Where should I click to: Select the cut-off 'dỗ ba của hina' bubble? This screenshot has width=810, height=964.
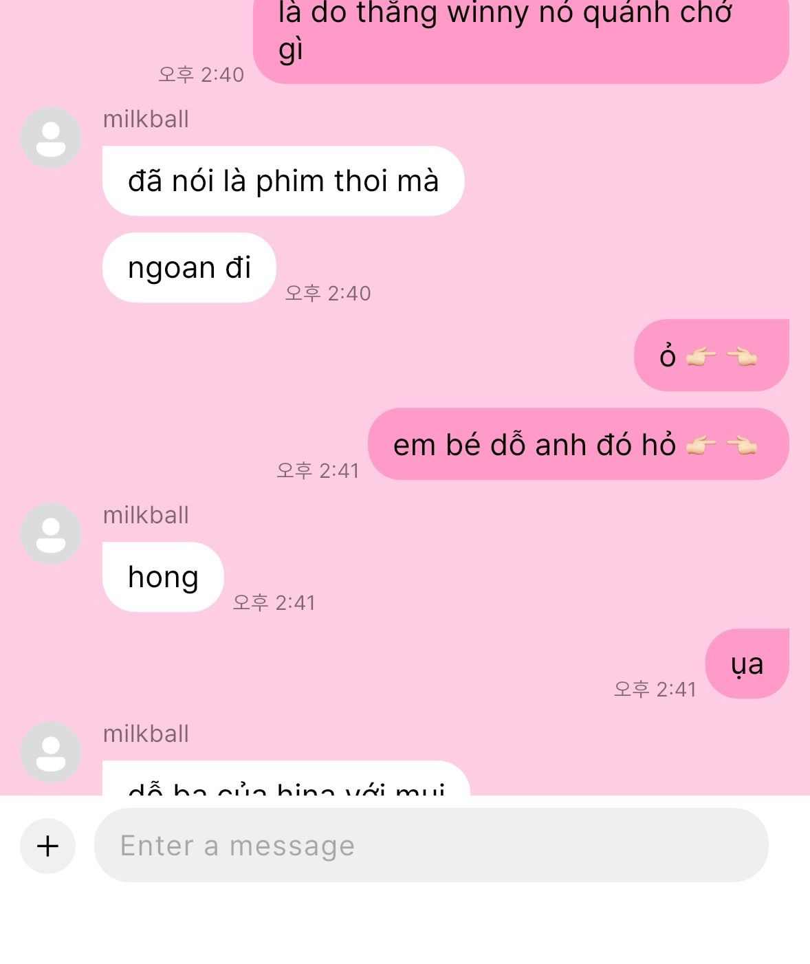coord(286,778)
